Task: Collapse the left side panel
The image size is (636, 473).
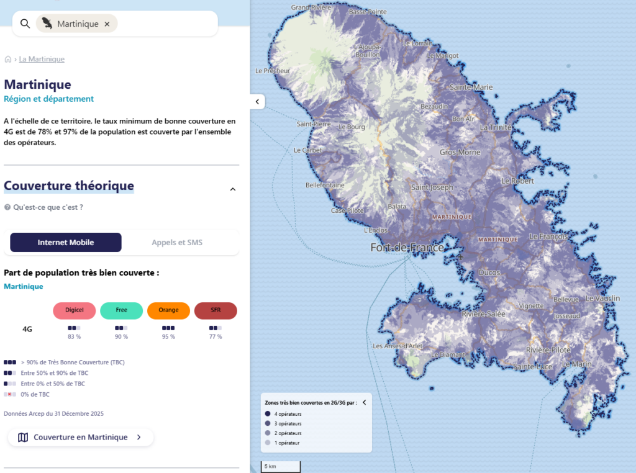Action: pyautogui.click(x=257, y=101)
